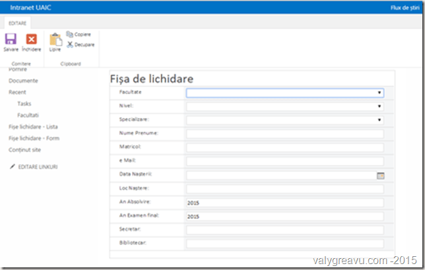This screenshot has width=425, height=270.
Task: Click the Nume Prenume text field
Action: point(284,134)
